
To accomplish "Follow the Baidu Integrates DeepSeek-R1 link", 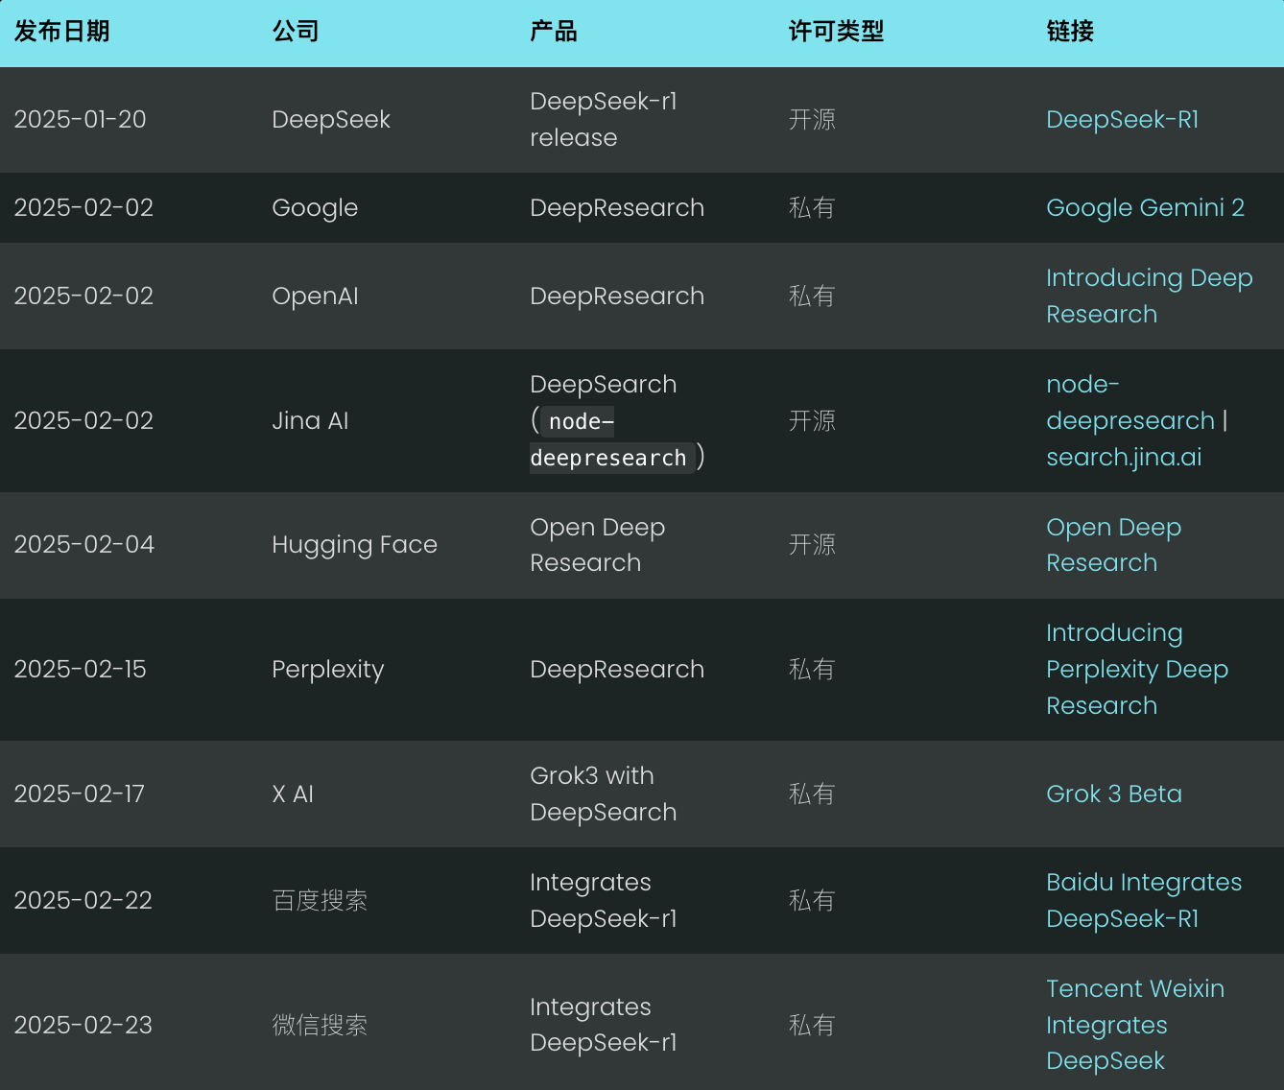I will pos(1144,900).
